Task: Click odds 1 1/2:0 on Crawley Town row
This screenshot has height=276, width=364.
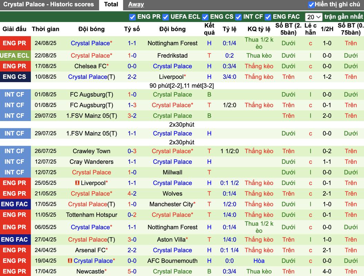Action: 229,151
